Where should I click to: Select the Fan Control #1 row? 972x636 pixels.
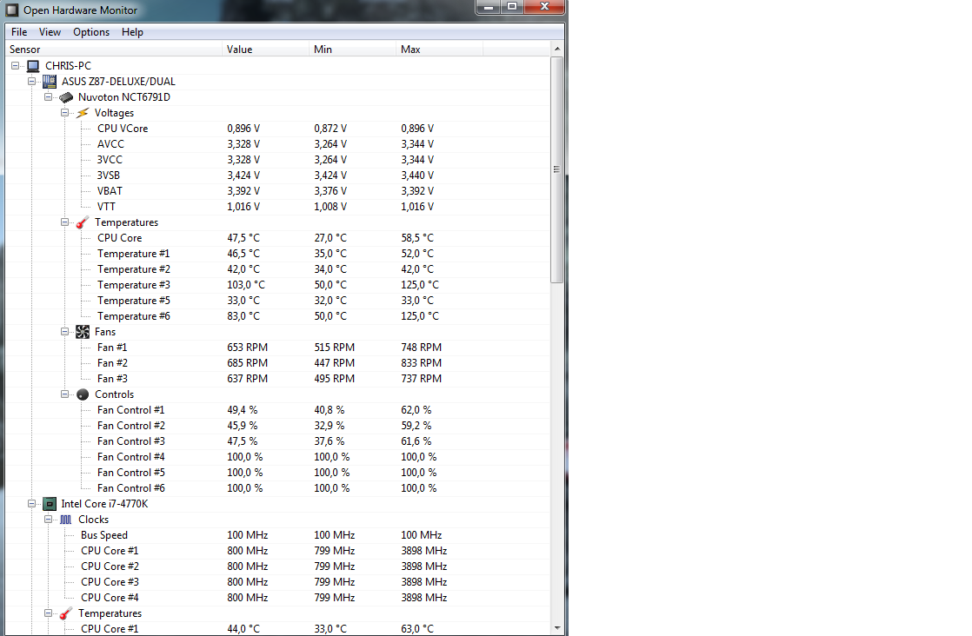277,410
